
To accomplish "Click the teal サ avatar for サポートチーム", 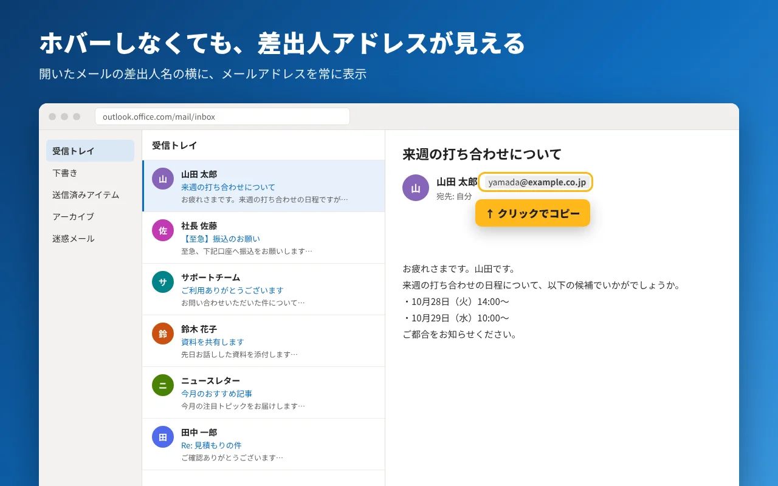I will click(x=163, y=282).
